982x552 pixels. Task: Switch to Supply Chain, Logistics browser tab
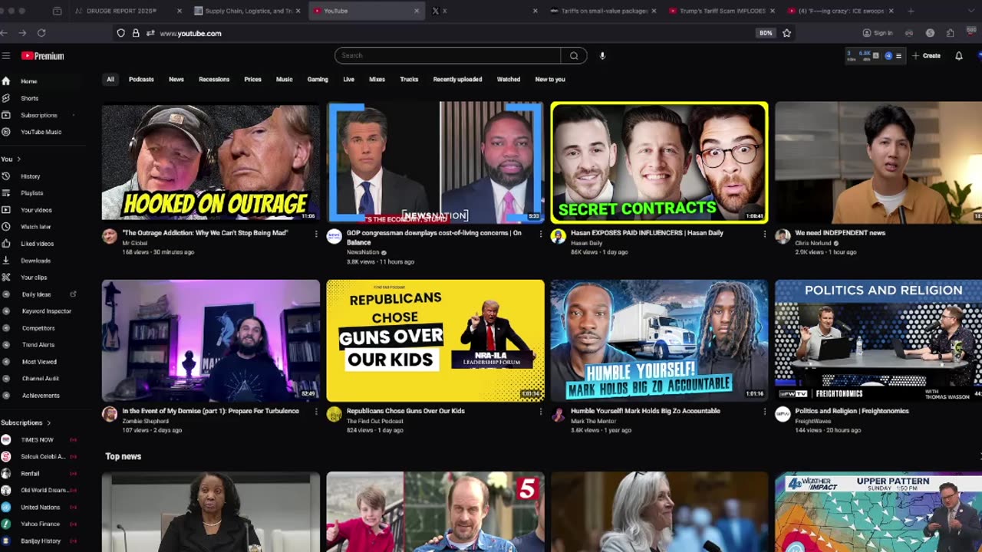(248, 11)
